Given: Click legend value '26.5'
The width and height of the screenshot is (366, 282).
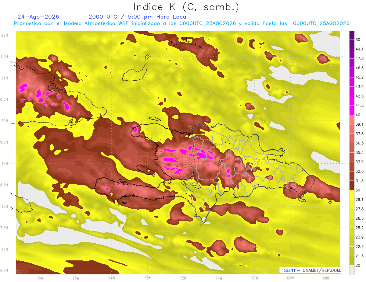Looking at the screenshot, I should point(359,218).
